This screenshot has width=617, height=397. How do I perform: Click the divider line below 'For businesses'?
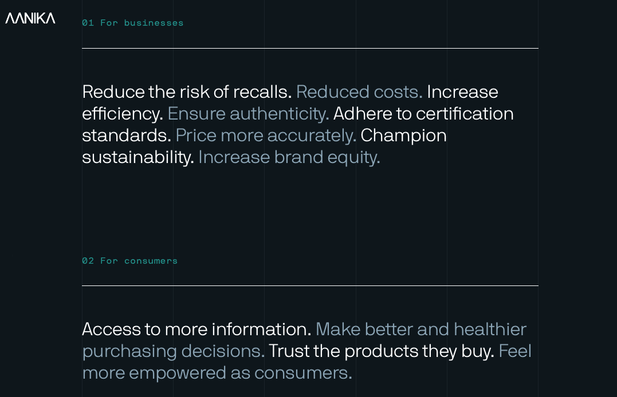click(310, 49)
